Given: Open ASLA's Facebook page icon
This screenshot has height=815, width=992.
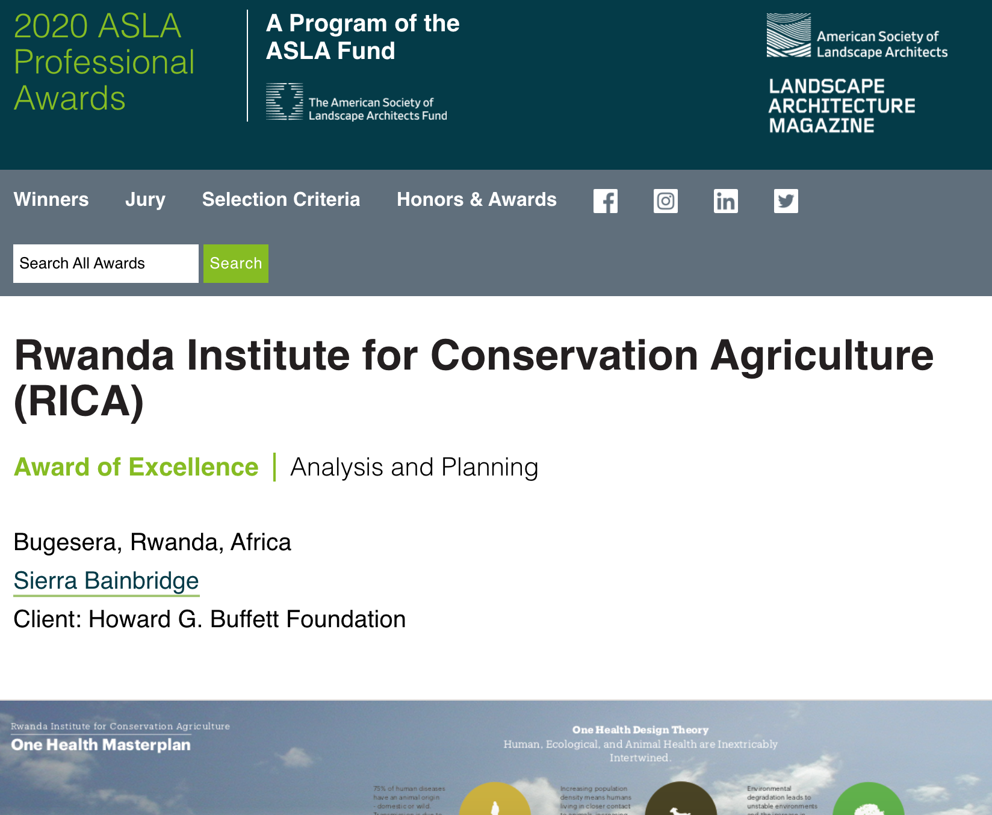Looking at the screenshot, I should (606, 201).
